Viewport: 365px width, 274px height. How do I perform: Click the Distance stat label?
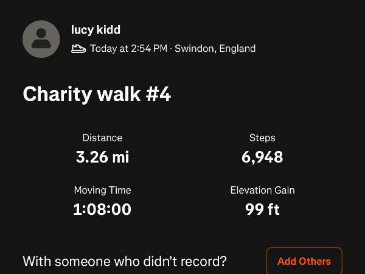pyautogui.click(x=102, y=138)
